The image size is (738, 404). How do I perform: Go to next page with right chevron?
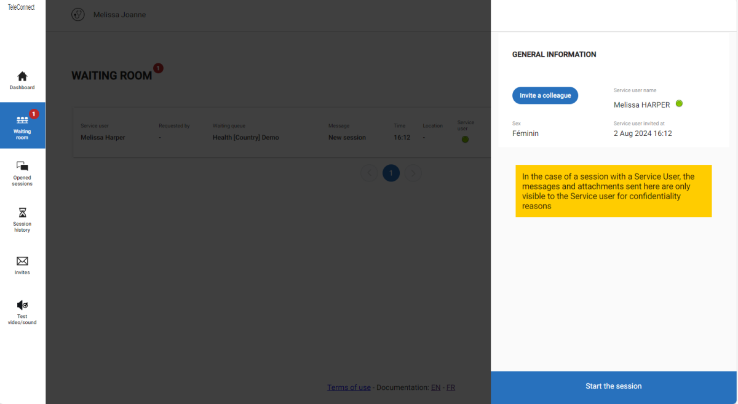pyautogui.click(x=413, y=173)
